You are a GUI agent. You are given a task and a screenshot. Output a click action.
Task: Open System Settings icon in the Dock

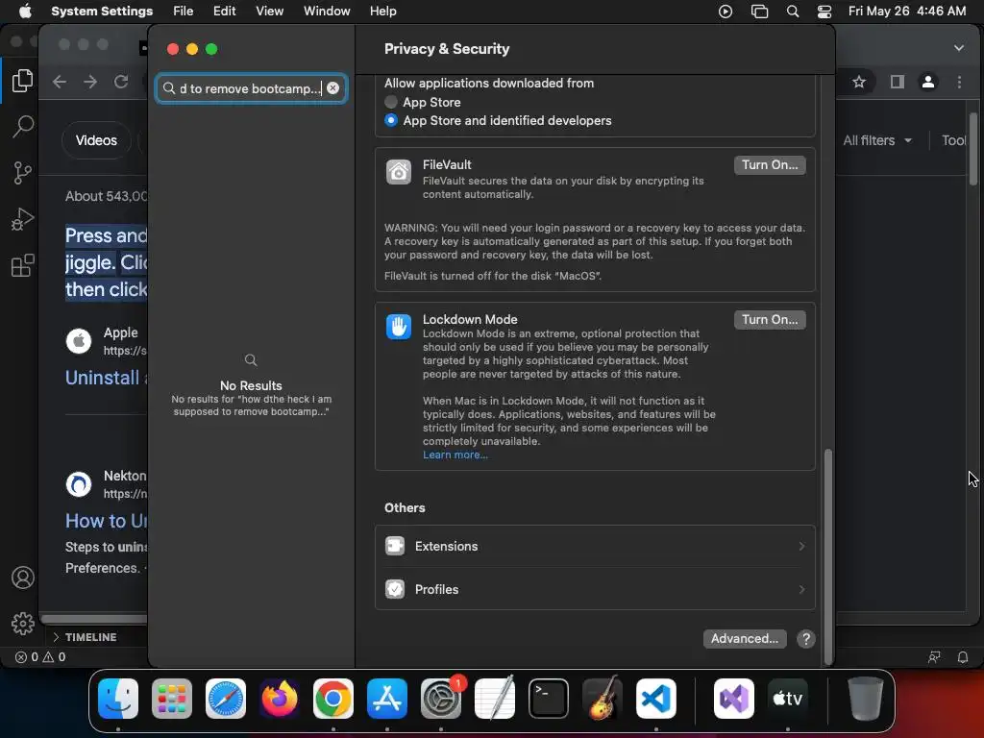(x=440, y=699)
